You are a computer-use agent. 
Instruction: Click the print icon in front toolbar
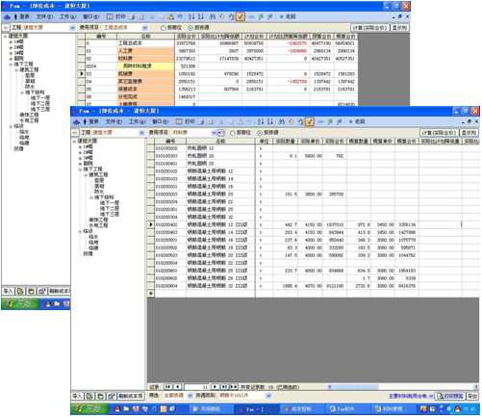click(186, 121)
